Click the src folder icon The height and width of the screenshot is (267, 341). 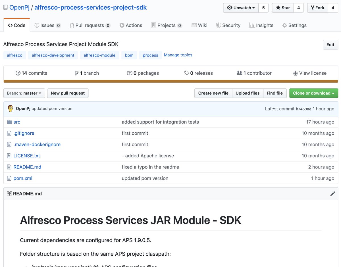(9, 122)
